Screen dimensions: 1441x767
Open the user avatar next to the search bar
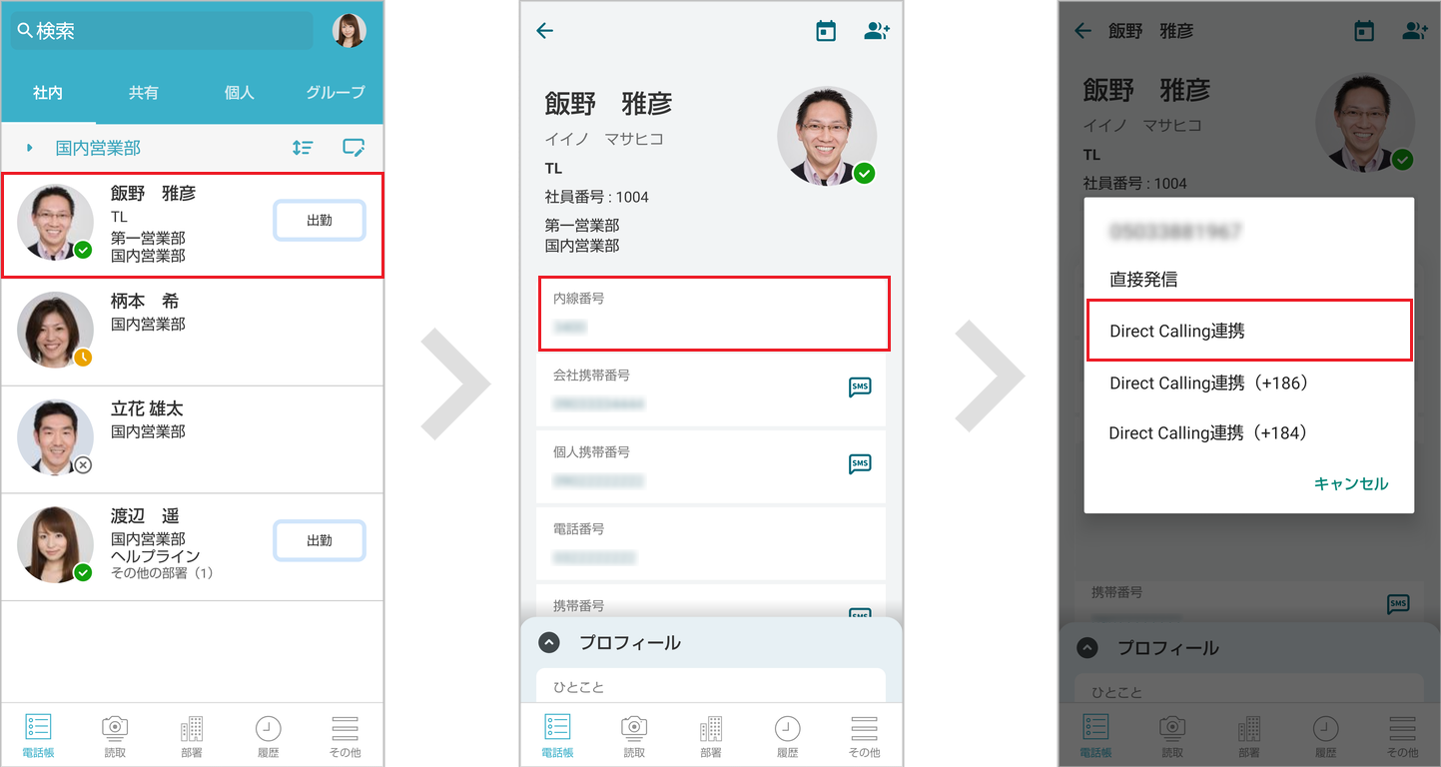[x=350, y=31]
